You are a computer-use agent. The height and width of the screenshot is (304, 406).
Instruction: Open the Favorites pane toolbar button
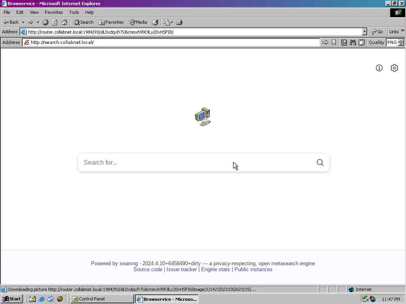(111, 22)
